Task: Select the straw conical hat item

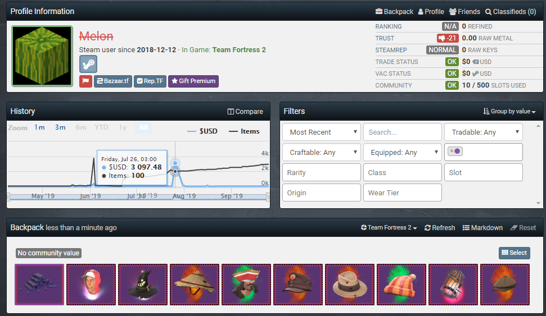Action: click(195, 285)
